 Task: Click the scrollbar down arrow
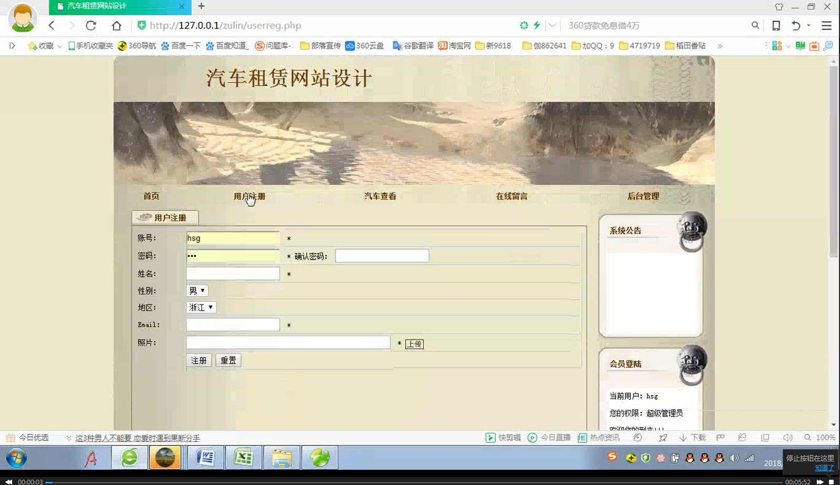834,425
